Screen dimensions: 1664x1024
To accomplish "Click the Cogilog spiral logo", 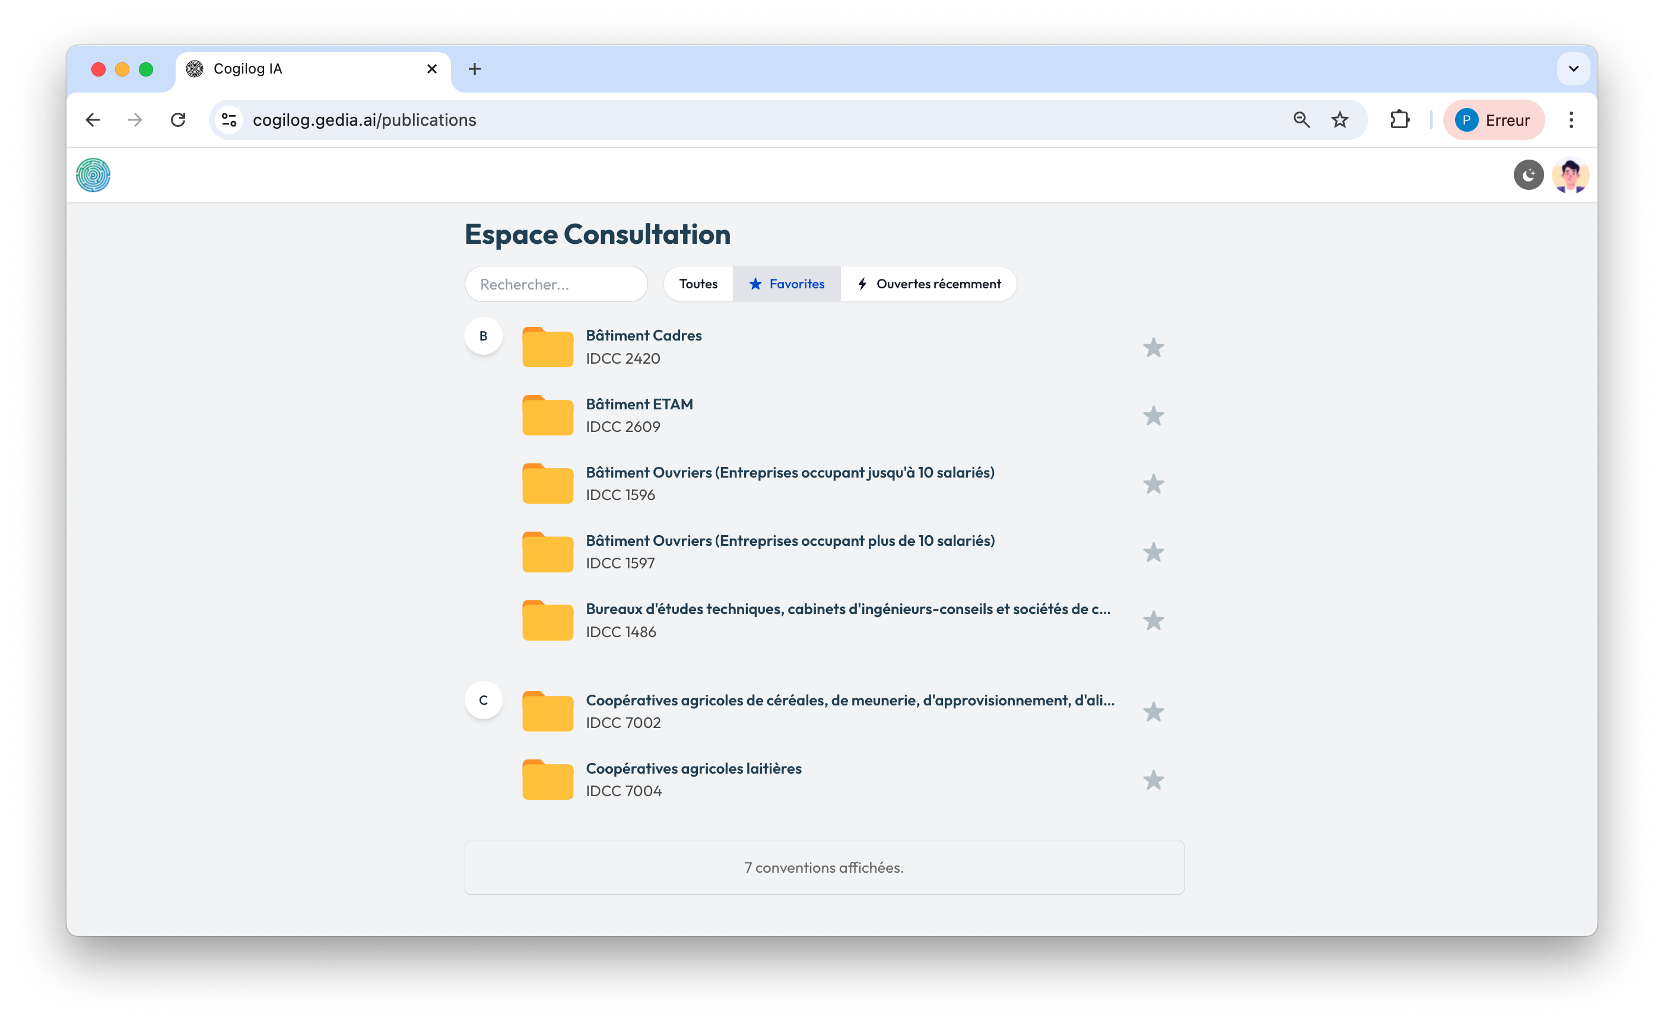I will tap(93, 176).
